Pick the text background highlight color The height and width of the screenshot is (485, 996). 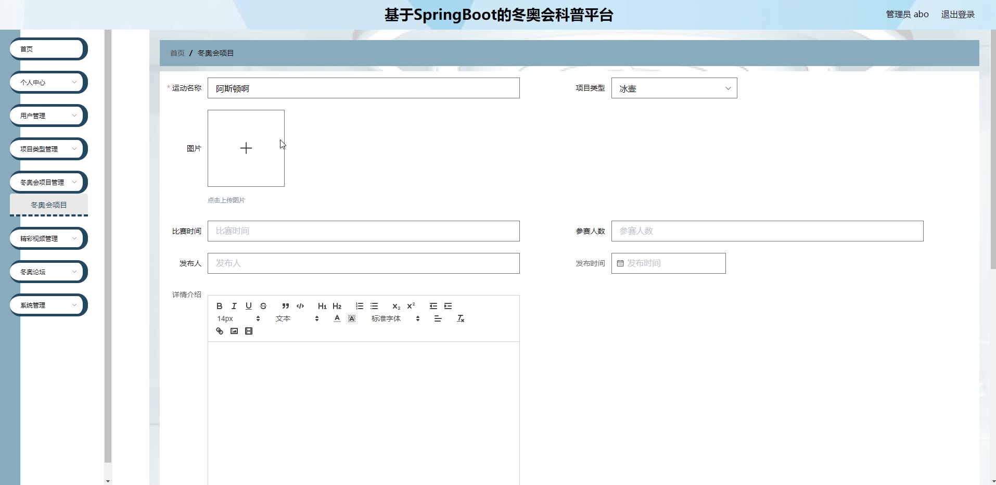352,318
